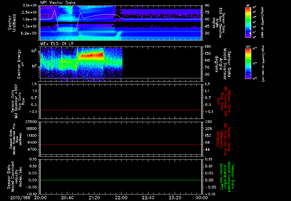Select the Sector Unitless axis label
The width and height of the screenshot is (291, 201).
point(12,23)
